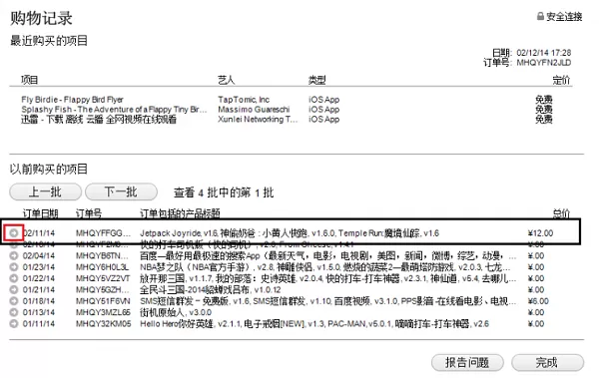The image size is (599, 378).
Task: Click the 项目 column header
Action: 29,80
